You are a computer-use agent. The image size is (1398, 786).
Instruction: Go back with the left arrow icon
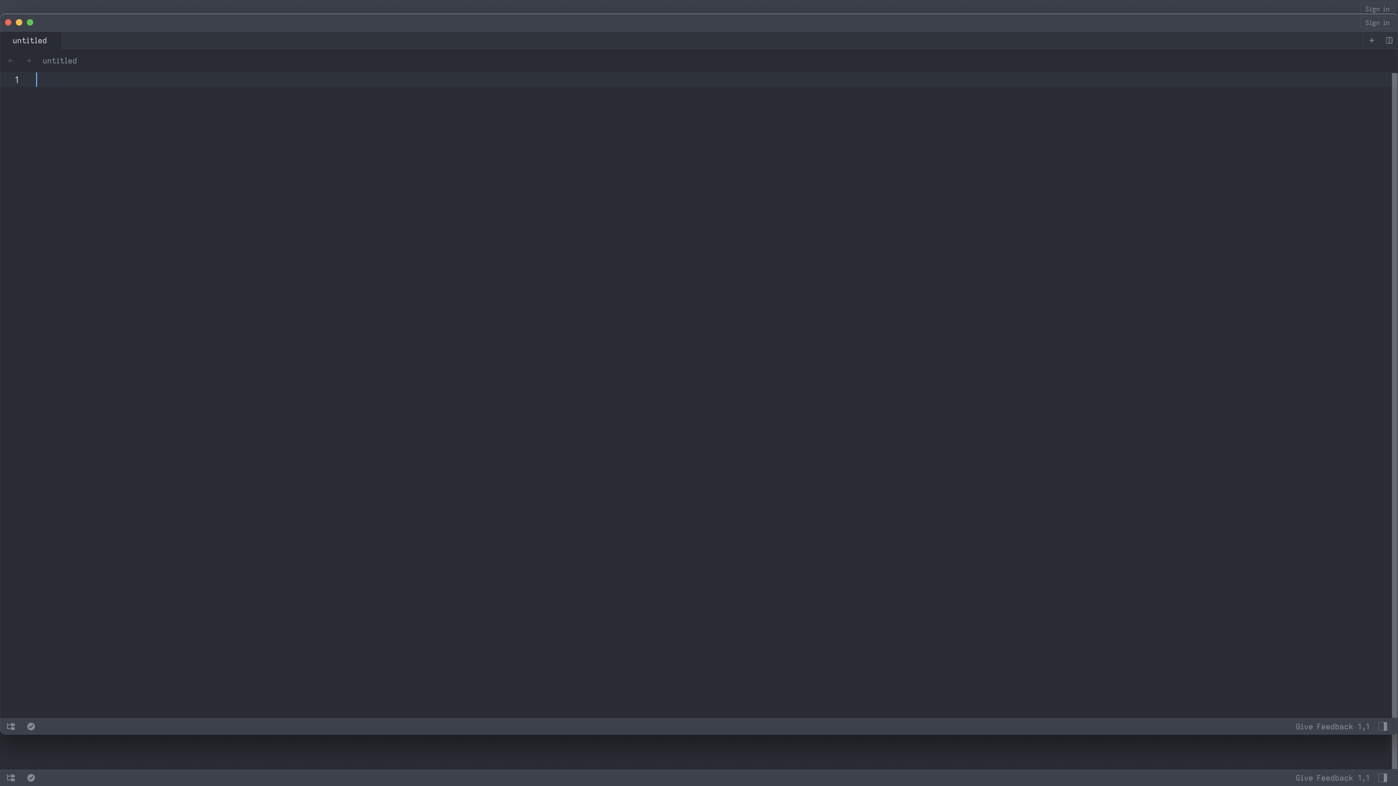pyautogui.click(x=11, y=61)
